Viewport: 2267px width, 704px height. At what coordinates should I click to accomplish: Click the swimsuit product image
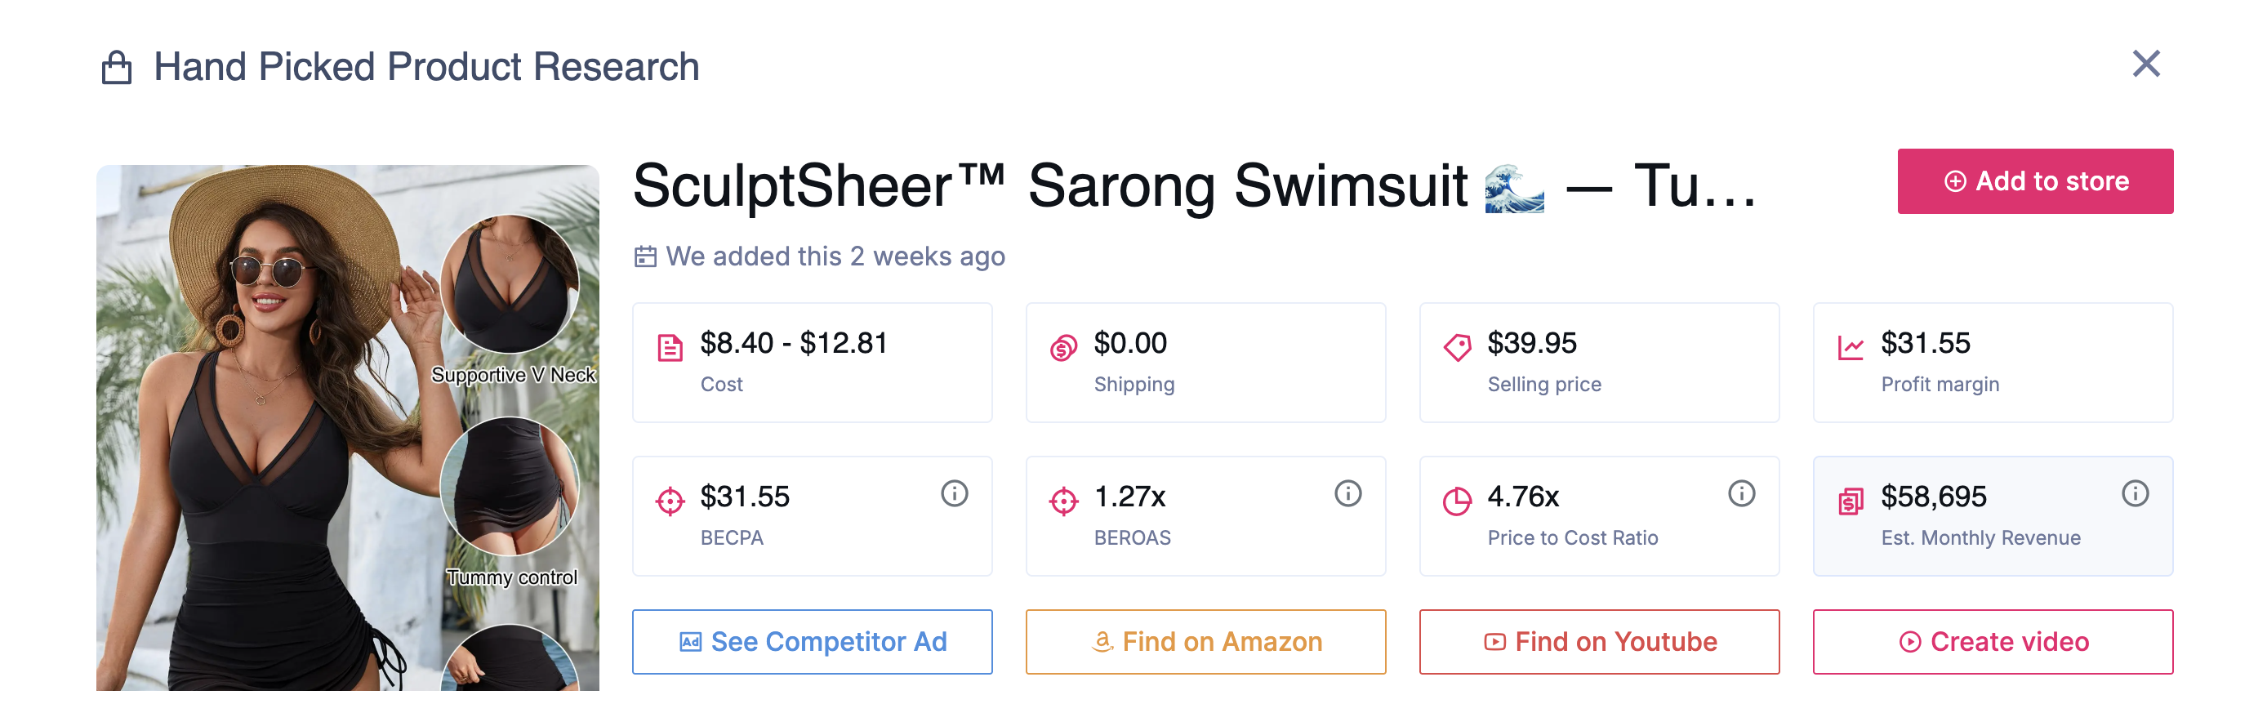[348, 428]
